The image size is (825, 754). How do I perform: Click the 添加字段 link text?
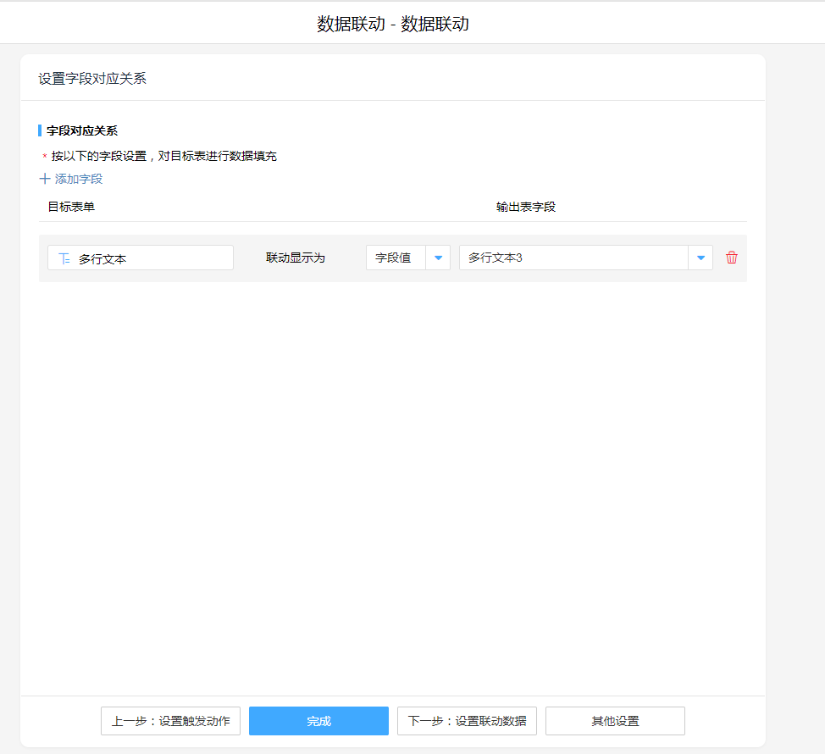point(79,179)
